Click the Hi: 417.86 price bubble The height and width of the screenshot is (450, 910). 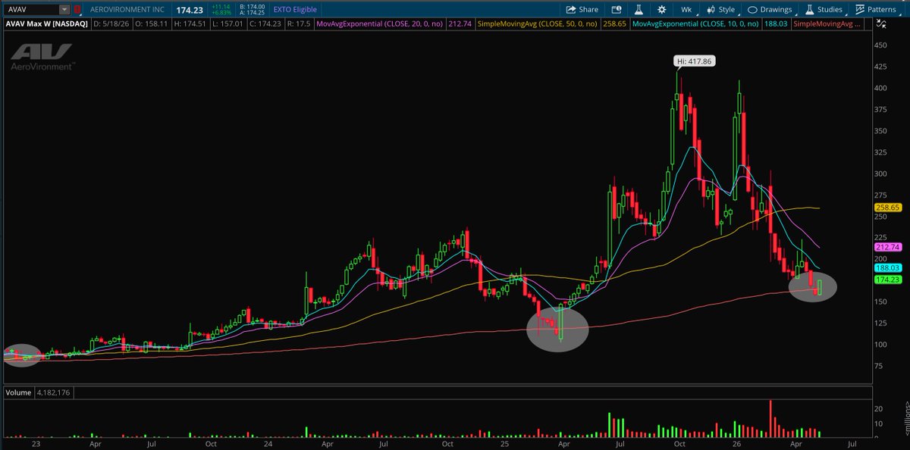coord(696,61)
